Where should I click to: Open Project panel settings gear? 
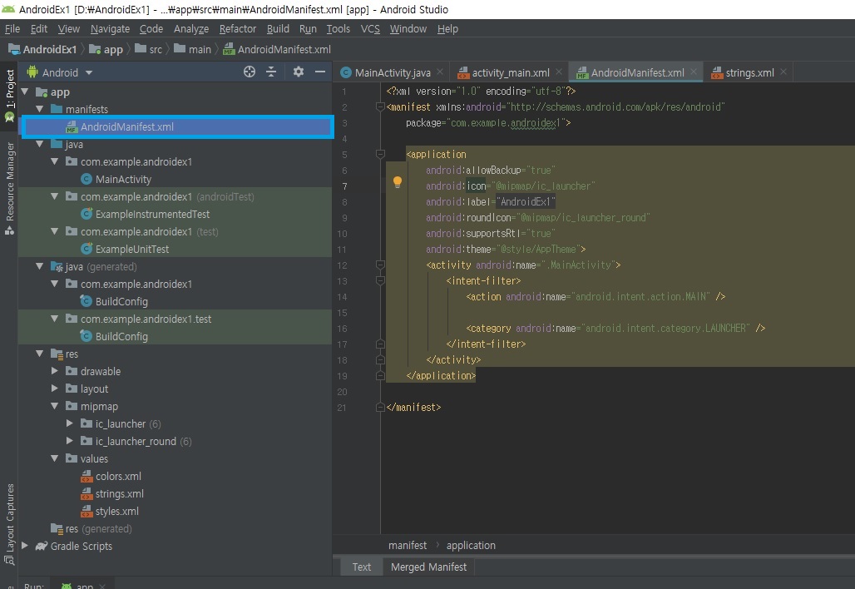[x=299, y=72]
